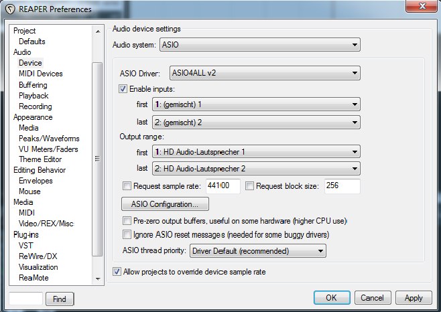
Task: Click the search field next to Find
Action: tap(26, 299)
